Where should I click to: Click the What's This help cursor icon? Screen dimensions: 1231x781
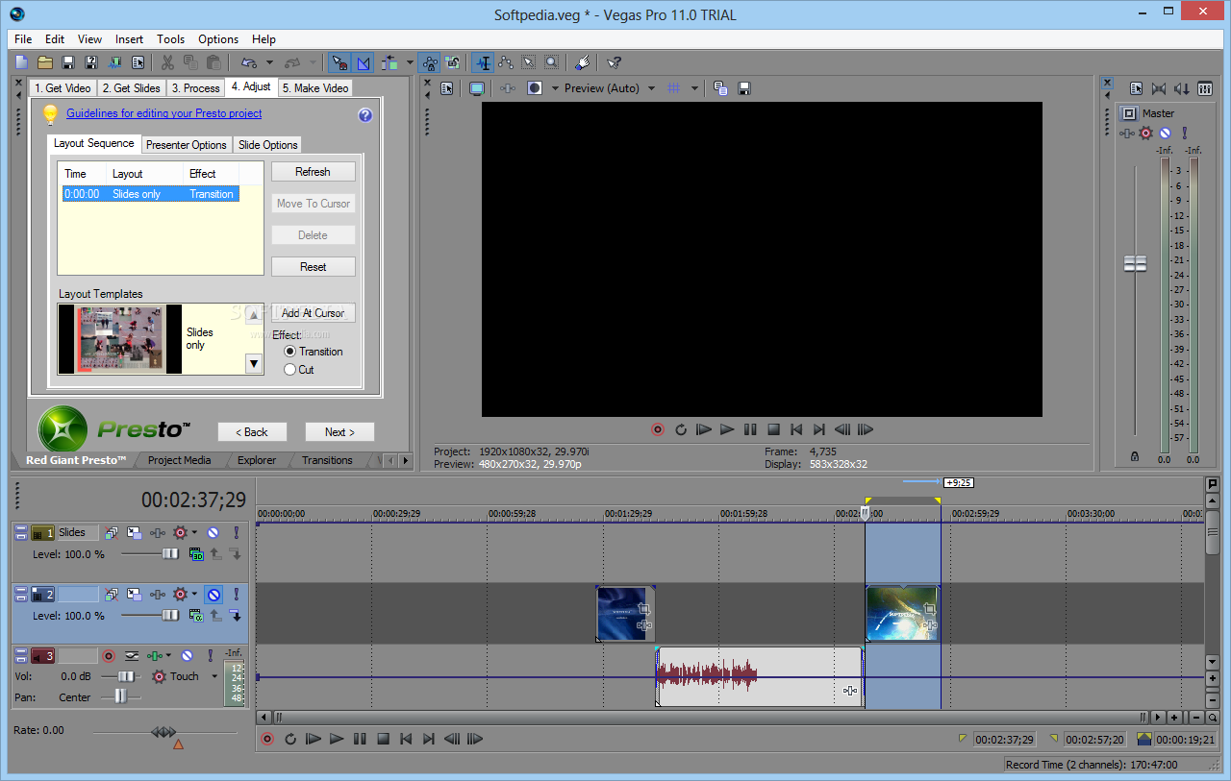[615, 62]
